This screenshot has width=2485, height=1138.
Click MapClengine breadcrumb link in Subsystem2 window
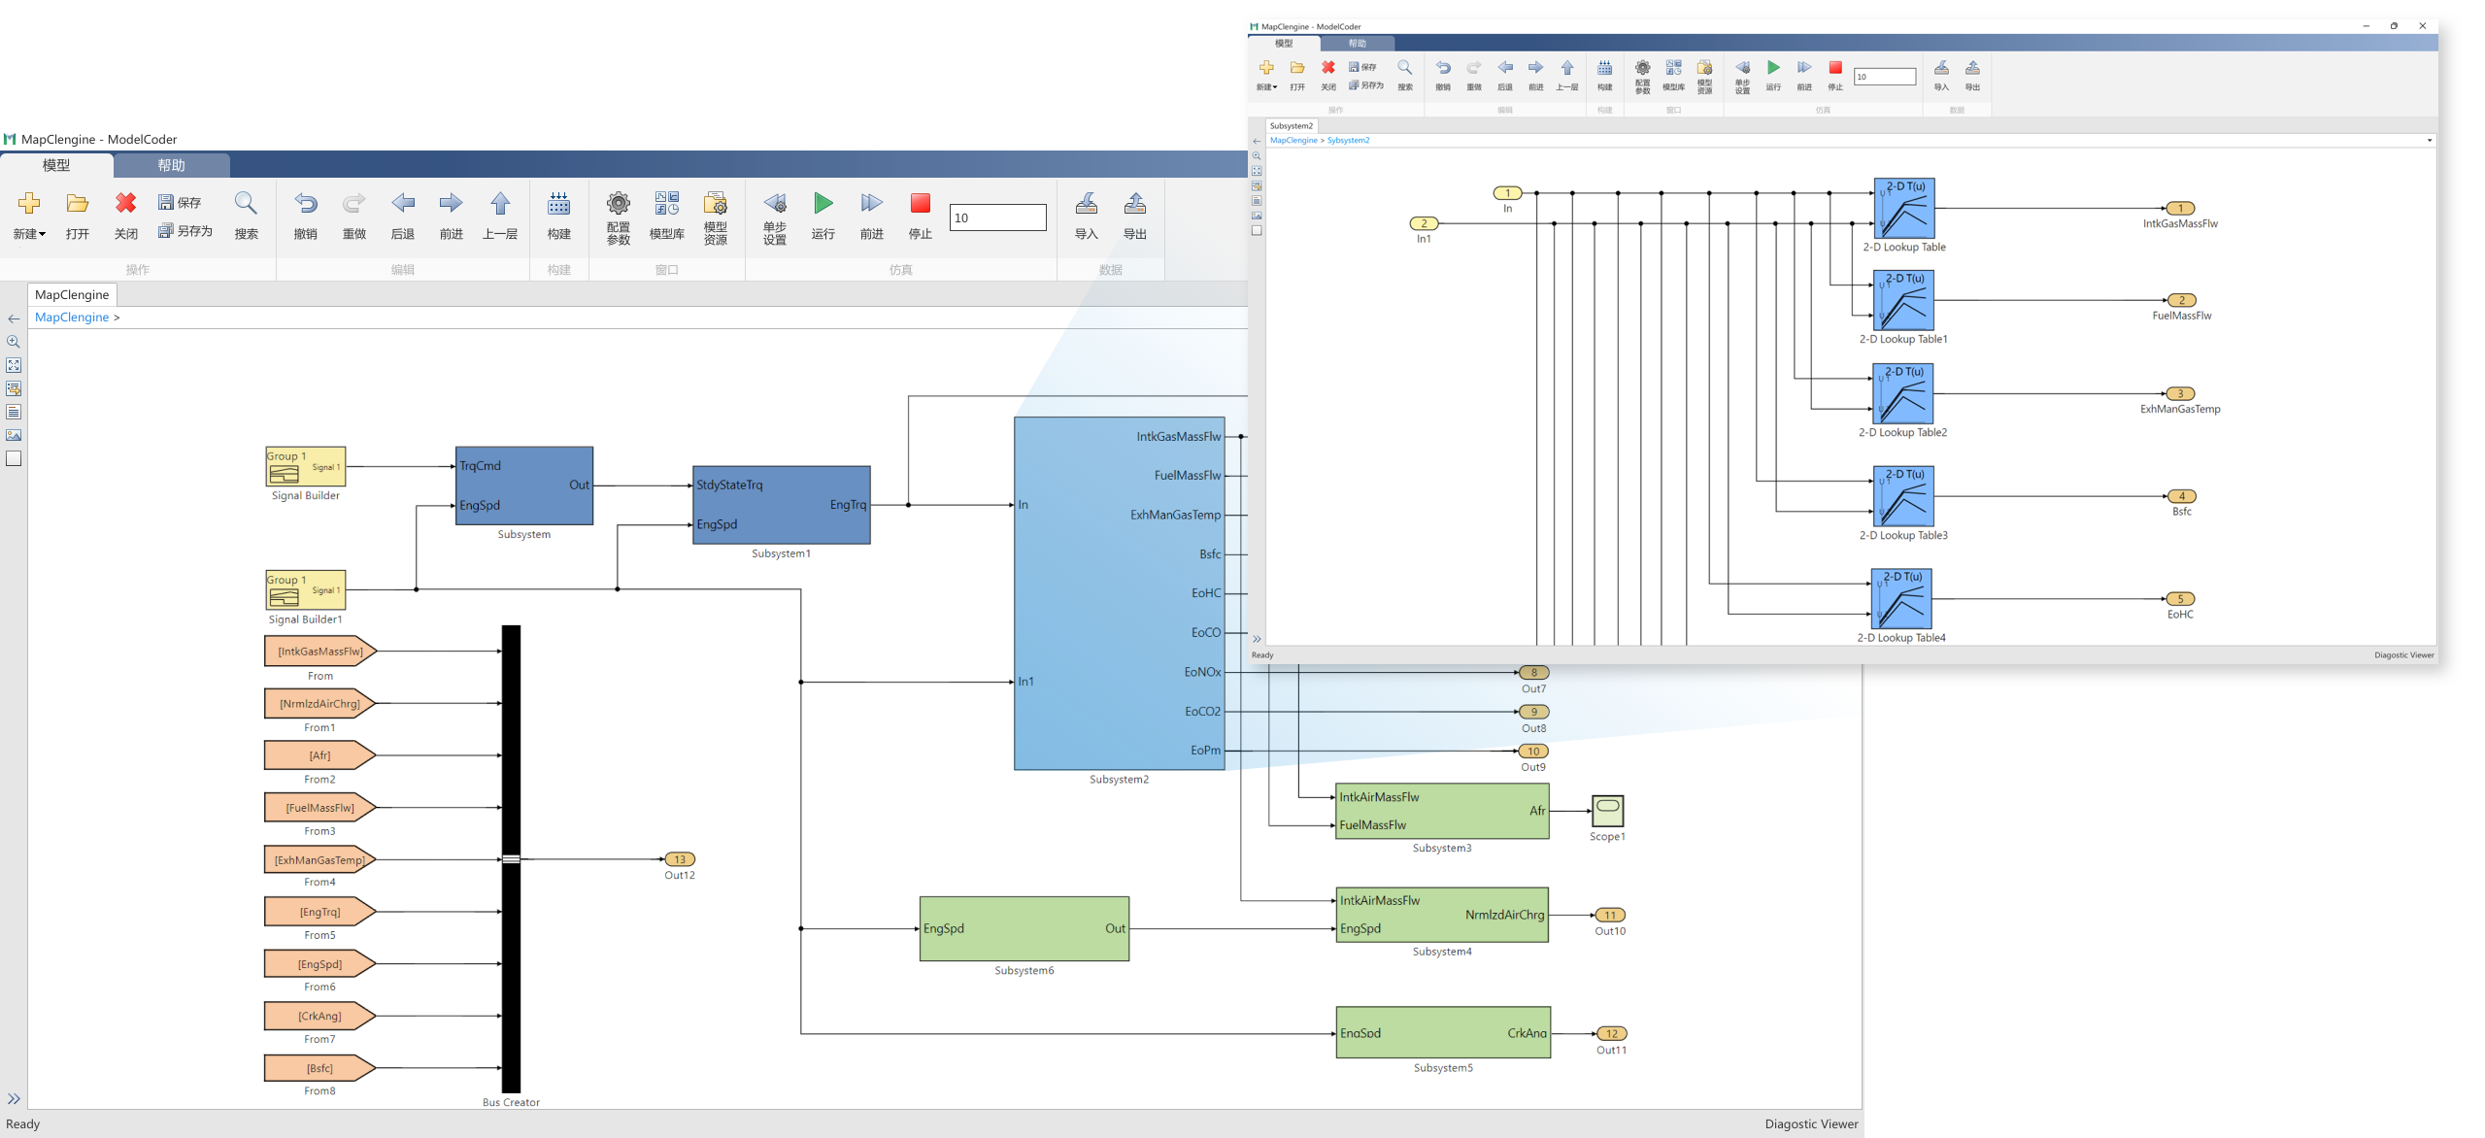click(1293, 141)
